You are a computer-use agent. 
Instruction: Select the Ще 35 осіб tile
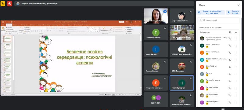pyautogui.click(x=156, y=100)
